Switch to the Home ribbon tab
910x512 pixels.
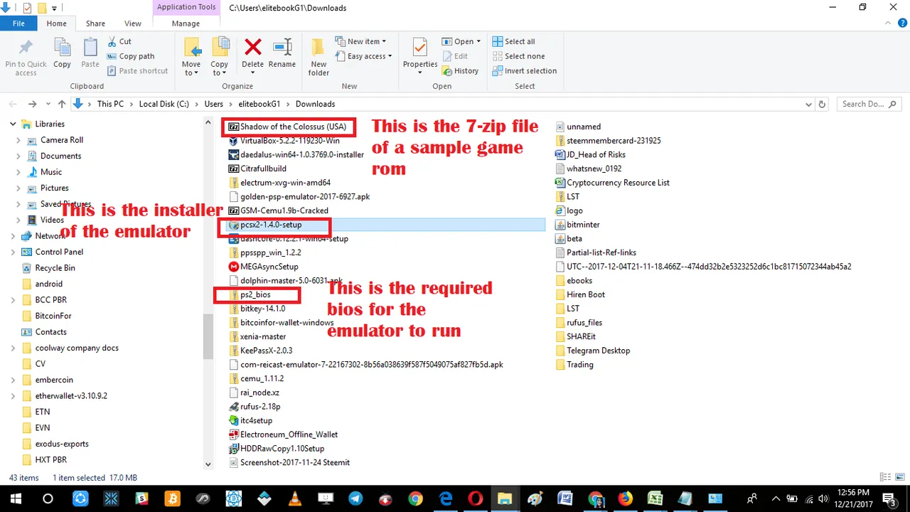point(56,23)
